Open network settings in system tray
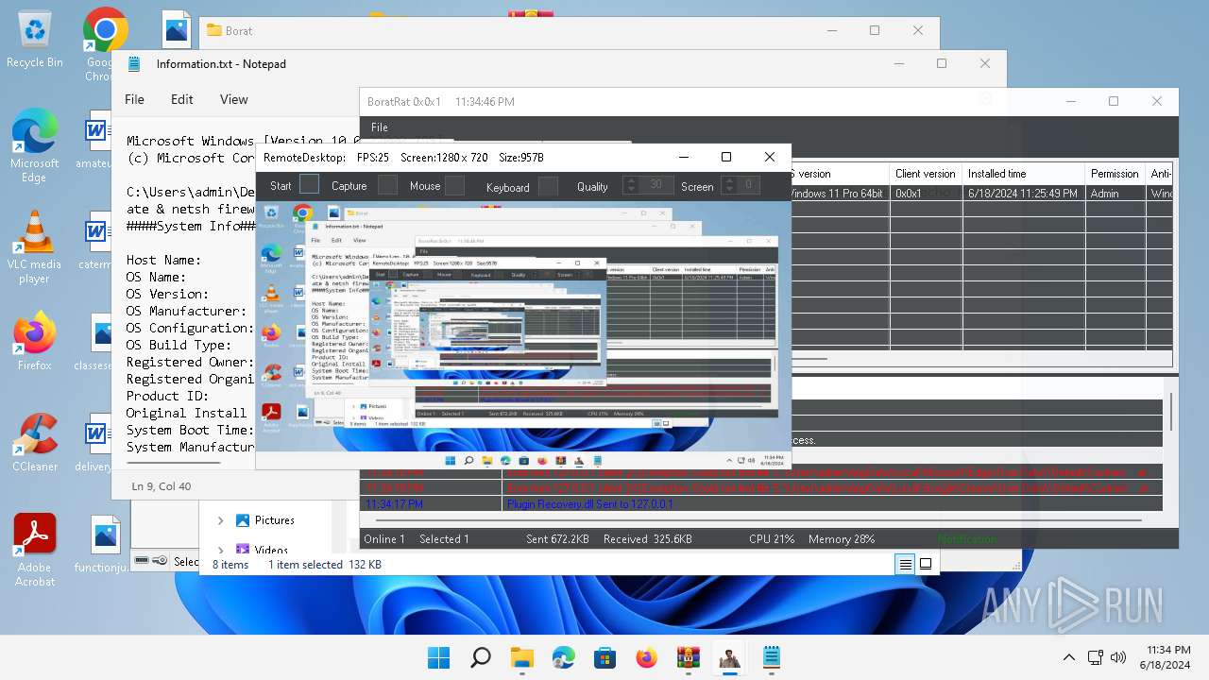Viewport: 1209px width, 680px height. click(x=1096, y=657)
